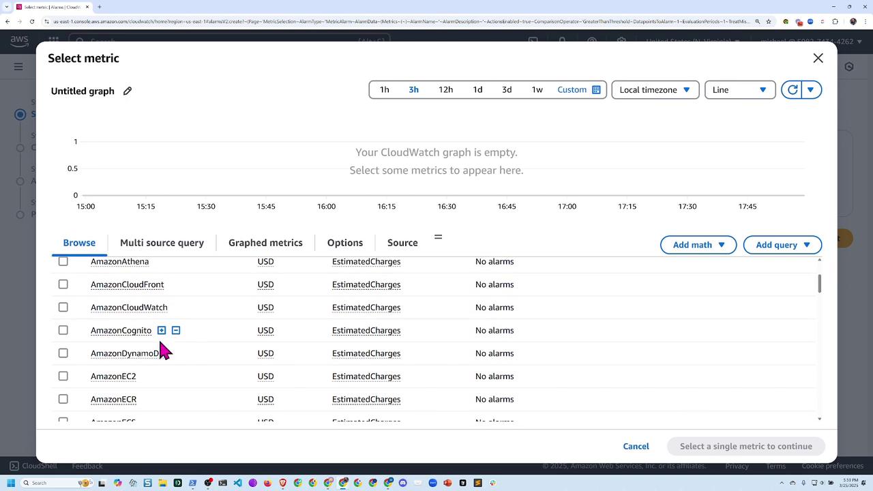Open the Local timezone dropdown
The height and width of the screenshot is (491, 873).
point(655,90)
